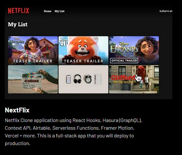Go to My List nav link
The width and height of the screenshot is (182, 155).
(x=59, y=11)
